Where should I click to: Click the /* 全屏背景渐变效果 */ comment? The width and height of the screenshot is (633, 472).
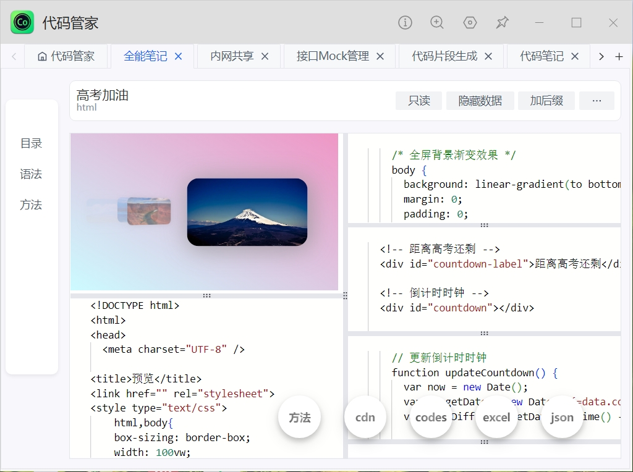click(x=454, y=155)
